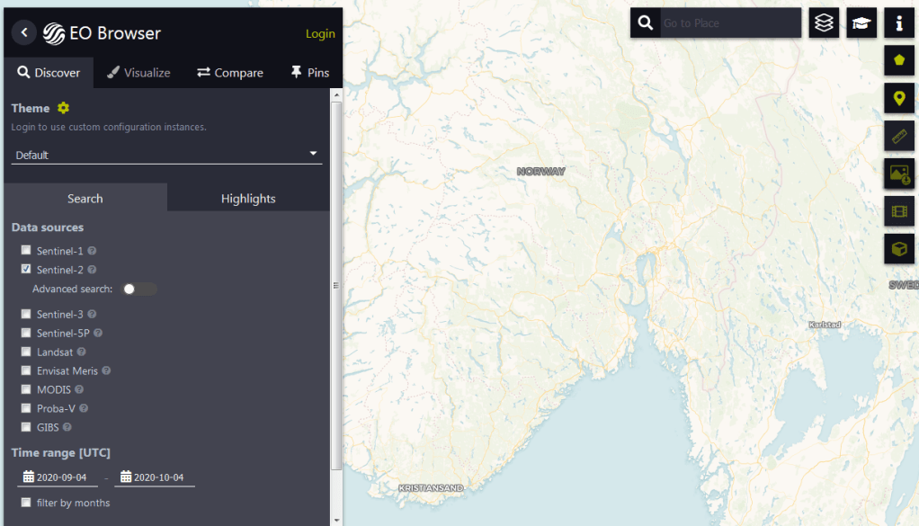The width and height of the screenshot is (919, 526).
Task: Click the Go to Place search field
Action: [x=728, y=23]
